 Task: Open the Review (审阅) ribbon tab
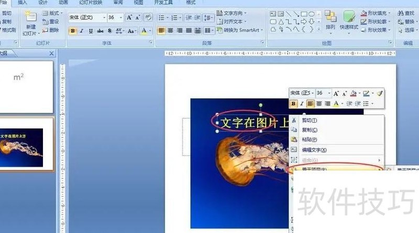(118, 3)
